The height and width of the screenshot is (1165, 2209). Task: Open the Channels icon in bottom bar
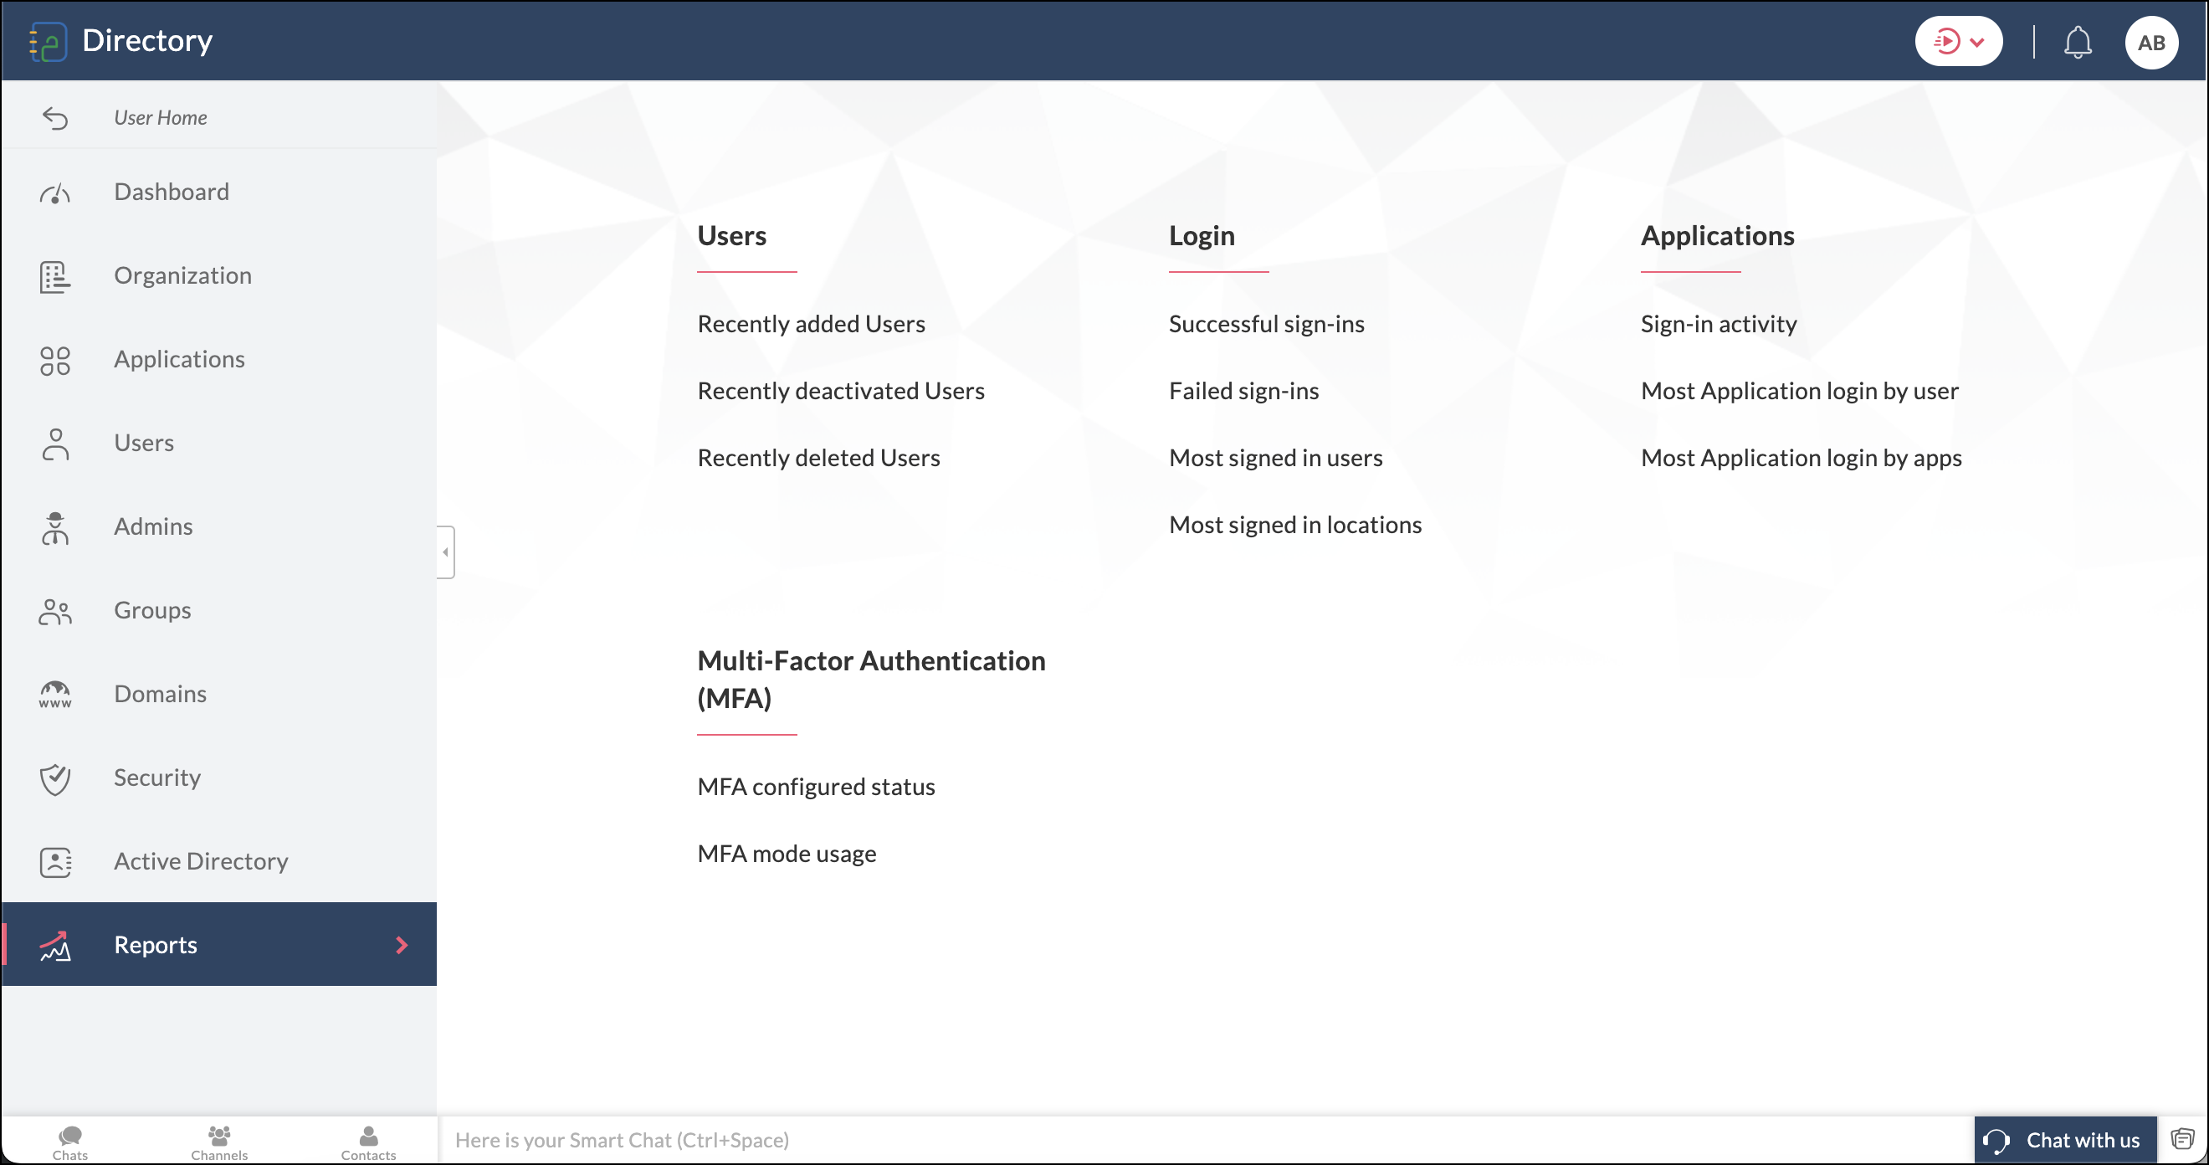(x=219, y=1141)
